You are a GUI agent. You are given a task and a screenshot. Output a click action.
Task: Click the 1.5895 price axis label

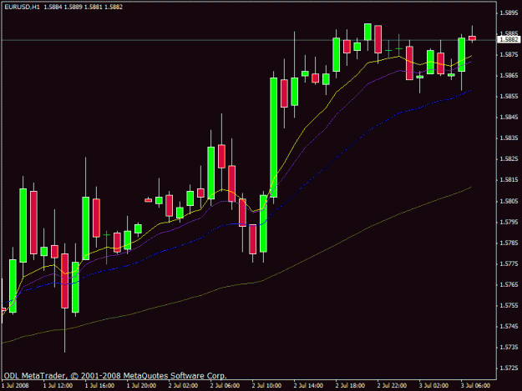(x=509, y=13)
